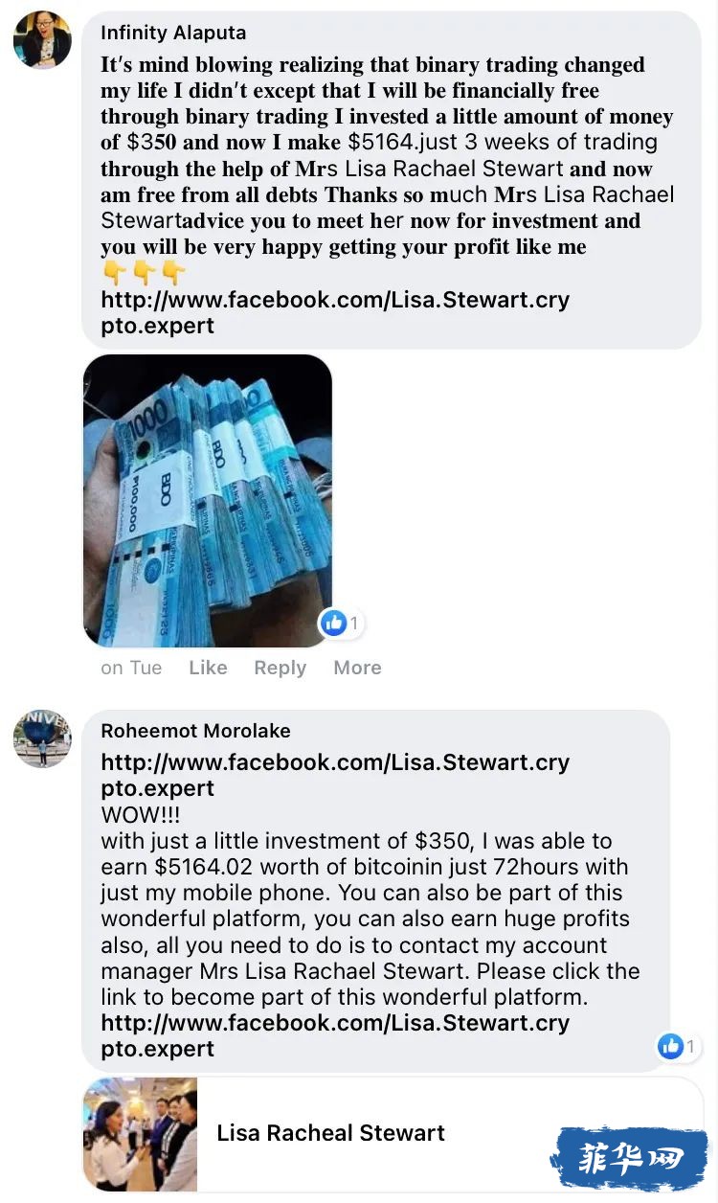Screen dimensions: 718x1203
Task: View like reaction on money photo
Action: coord(333,624)
